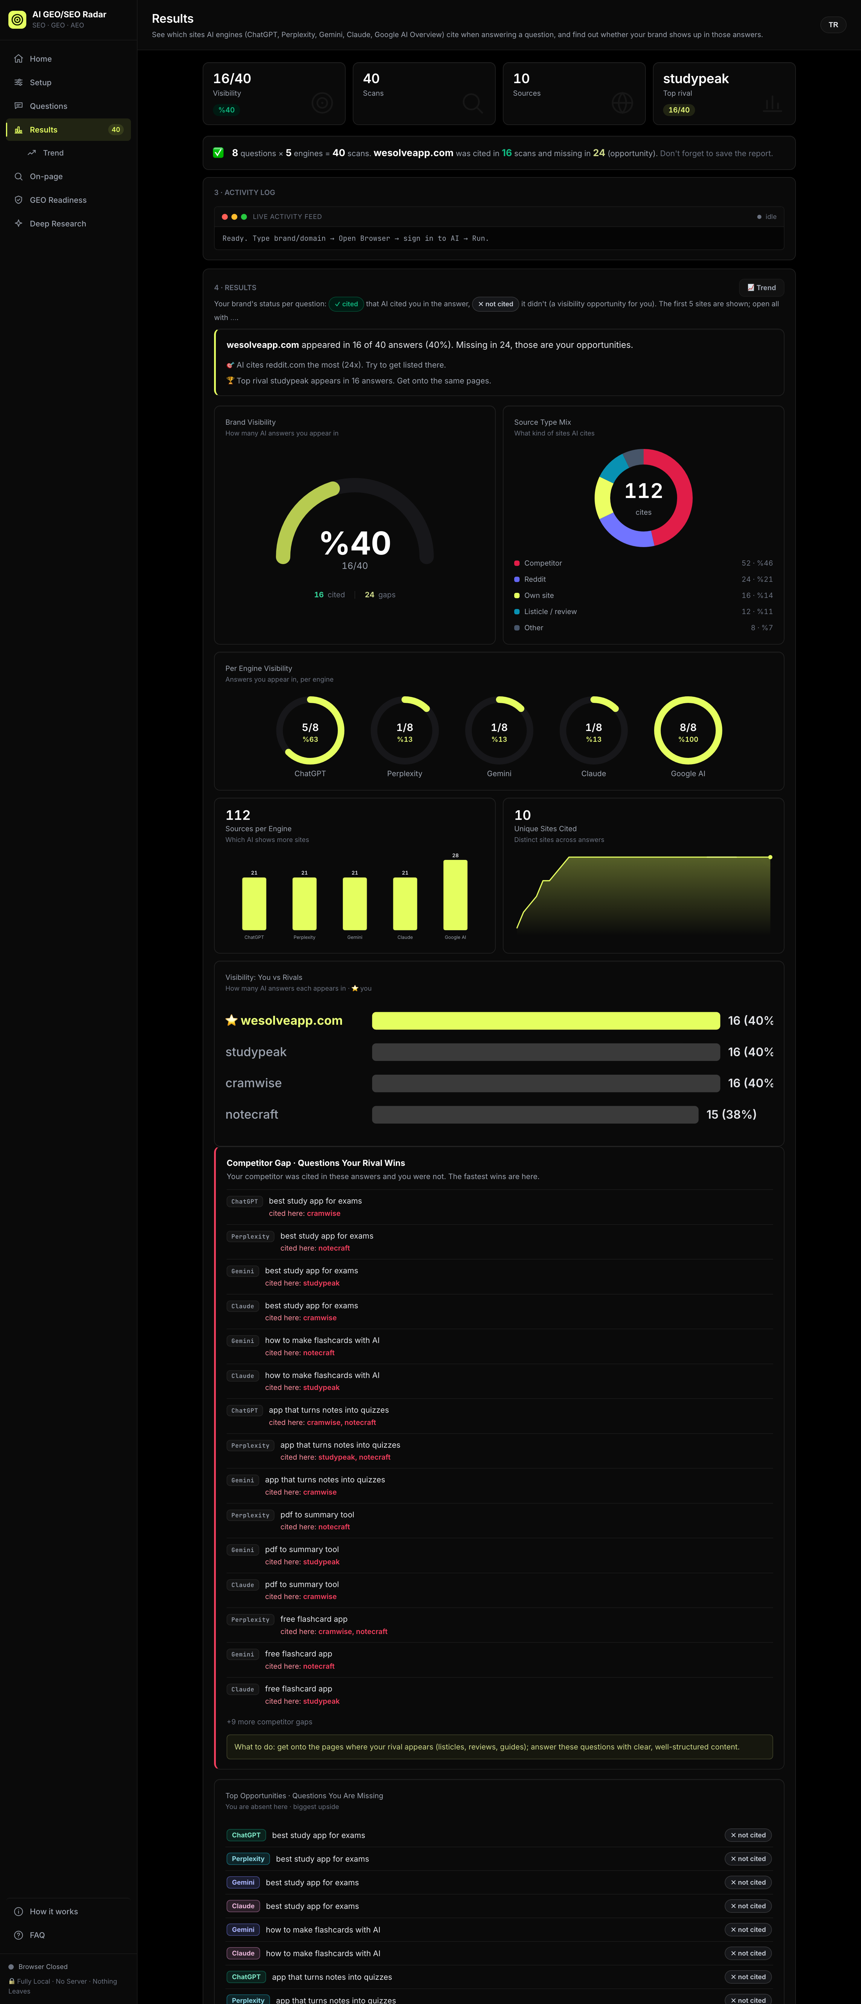
Task: Open On-page search icon in sidebar
Action: 19,176
